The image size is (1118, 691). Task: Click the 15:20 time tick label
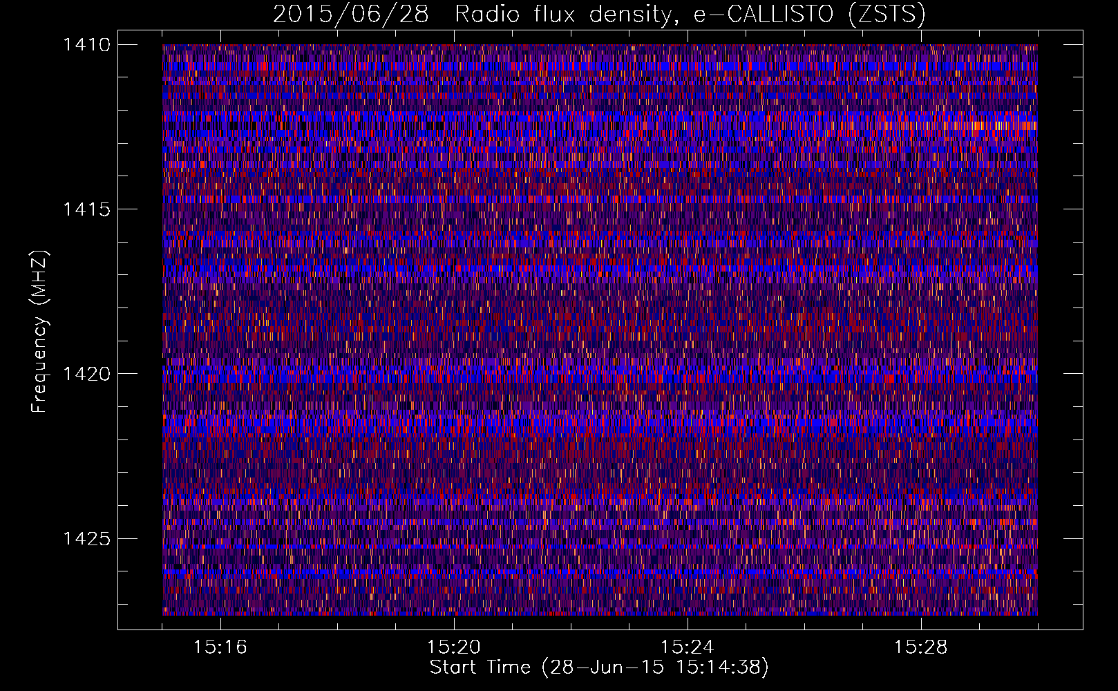tap(454, 647)
